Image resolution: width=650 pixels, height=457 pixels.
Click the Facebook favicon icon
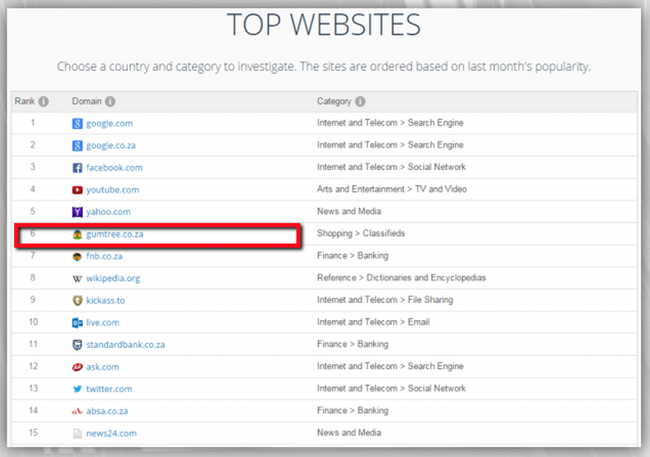point(77,167)
